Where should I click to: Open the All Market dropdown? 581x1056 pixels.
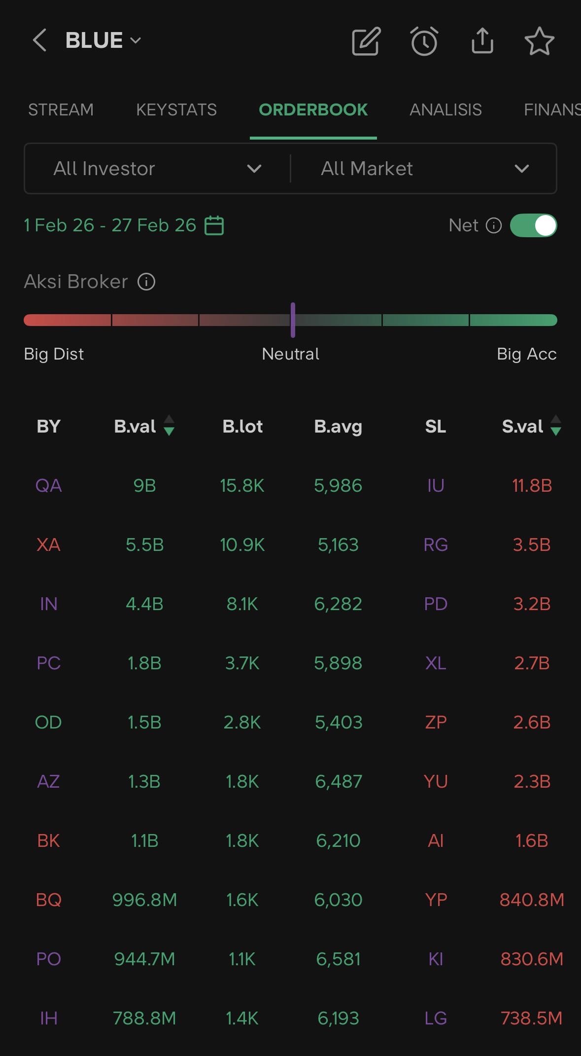[424, 169]
